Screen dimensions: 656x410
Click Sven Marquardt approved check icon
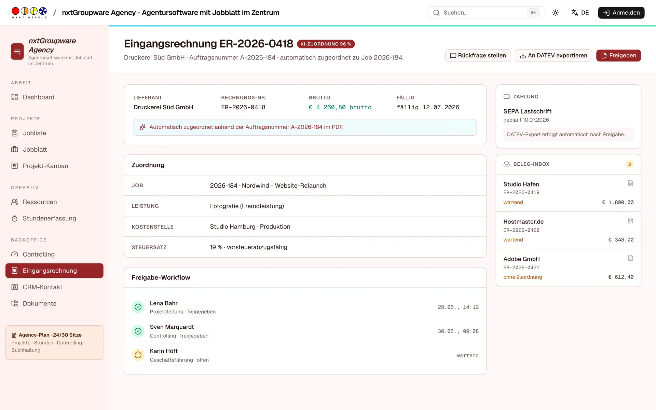tap(138, 331)
